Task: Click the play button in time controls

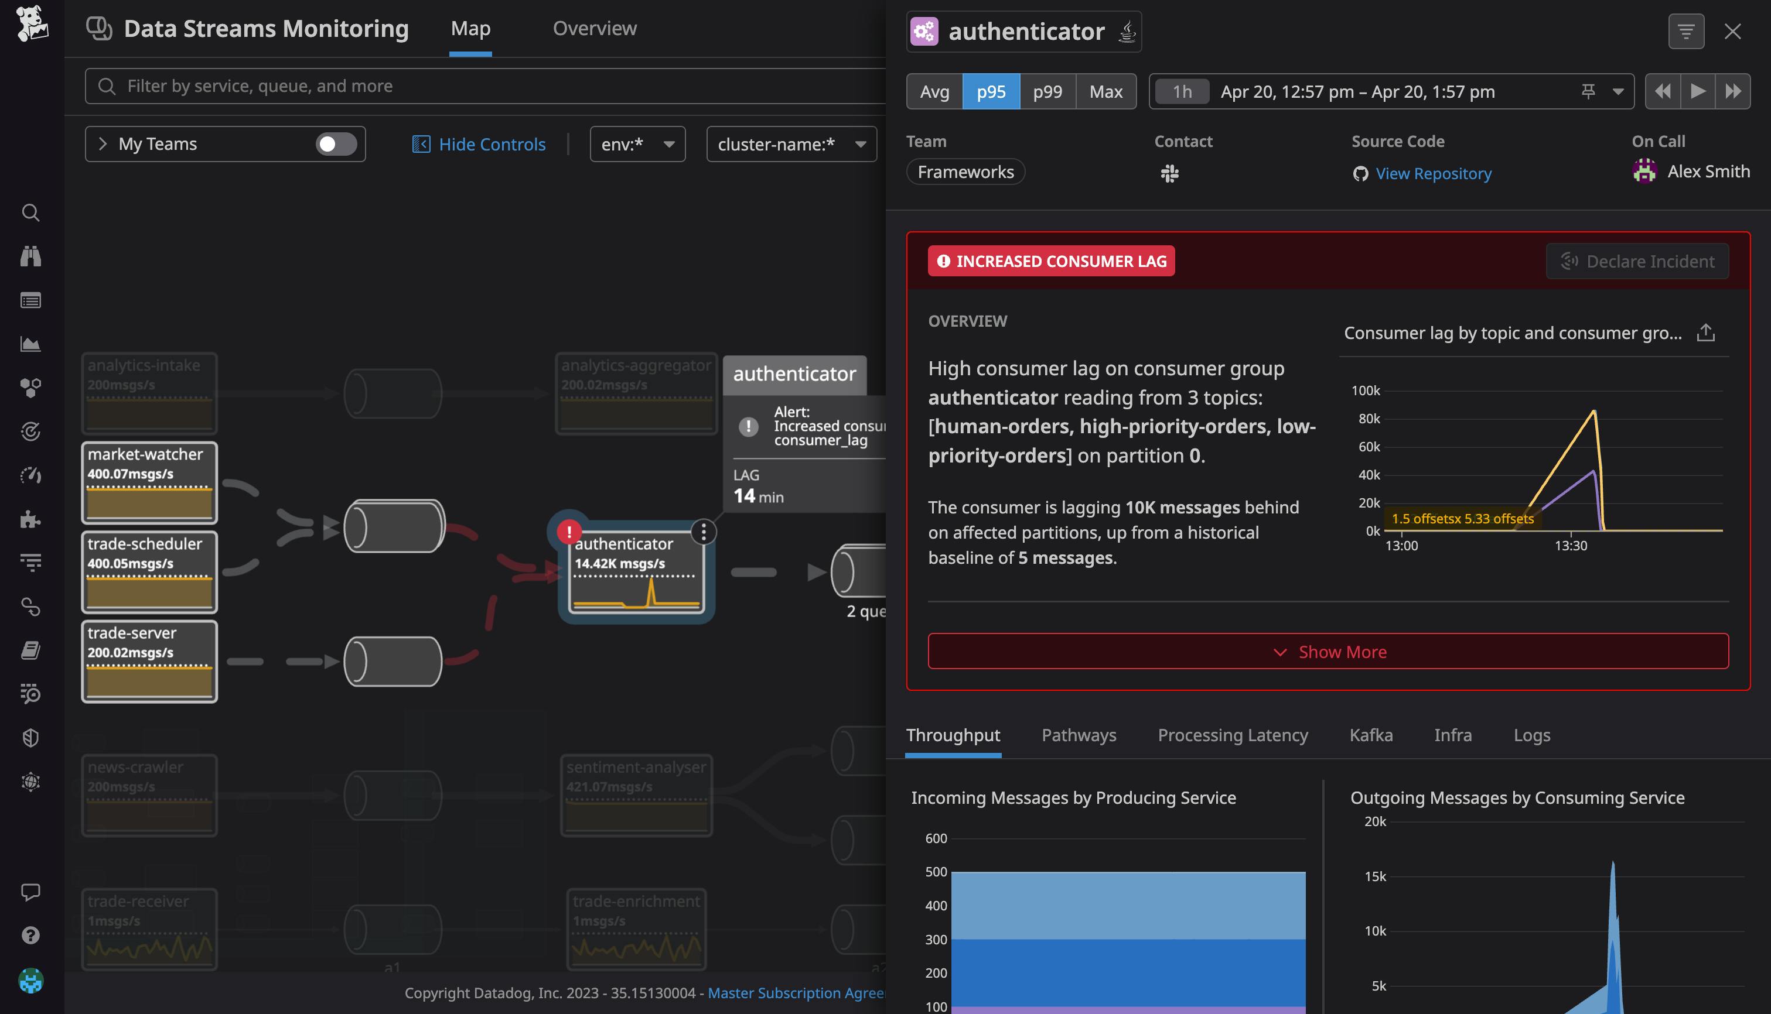Action: click(x=1698, y=91)
